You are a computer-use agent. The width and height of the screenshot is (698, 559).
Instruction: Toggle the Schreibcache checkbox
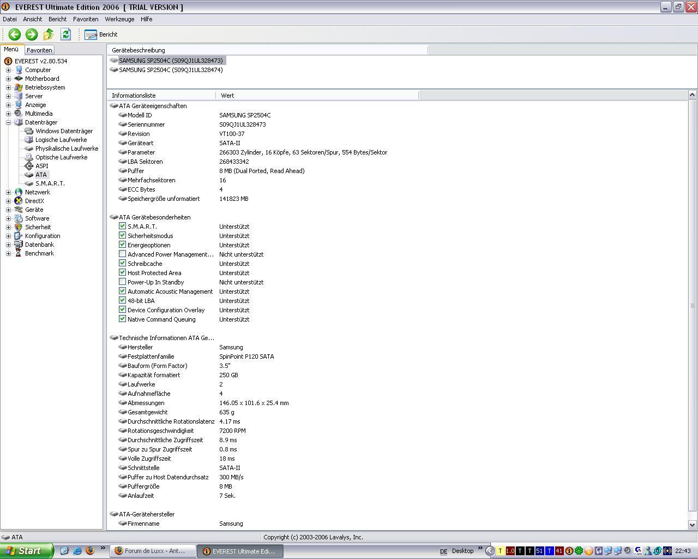pyautogui.click(x=122, y=263)
